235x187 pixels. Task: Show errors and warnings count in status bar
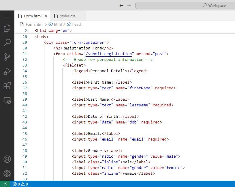tap(20, 184)
